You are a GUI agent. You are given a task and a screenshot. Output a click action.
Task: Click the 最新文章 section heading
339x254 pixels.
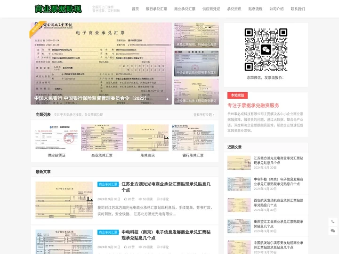(x=43, y=172)
